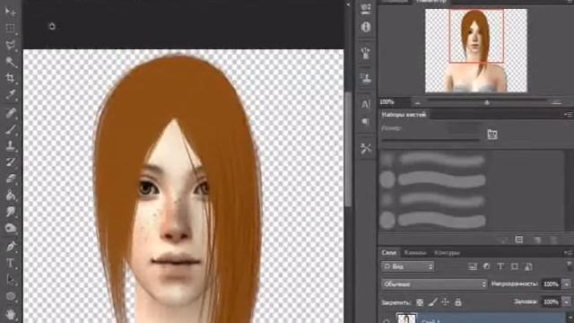Viewport: 574px width, 323px height.
Task: Select the Rectangular Marquee tool
Action: (x=10, y=28)
